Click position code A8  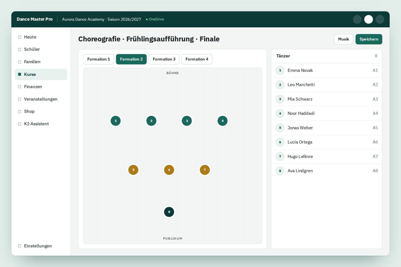coord(375,171)
